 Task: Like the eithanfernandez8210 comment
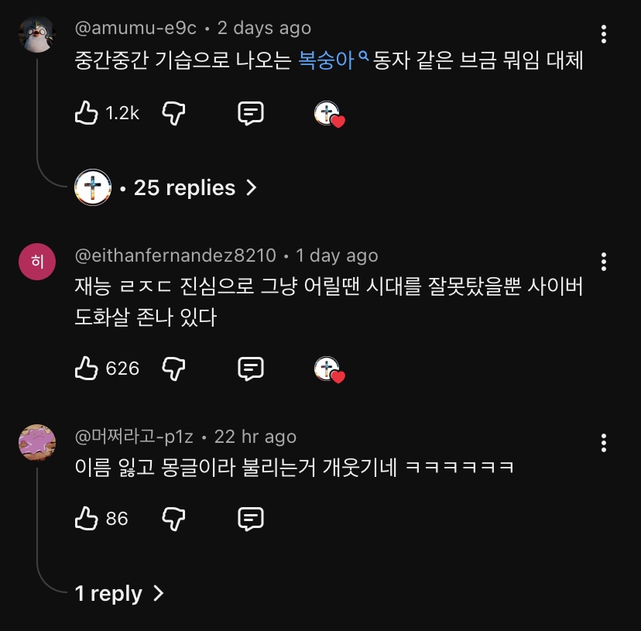86,369
